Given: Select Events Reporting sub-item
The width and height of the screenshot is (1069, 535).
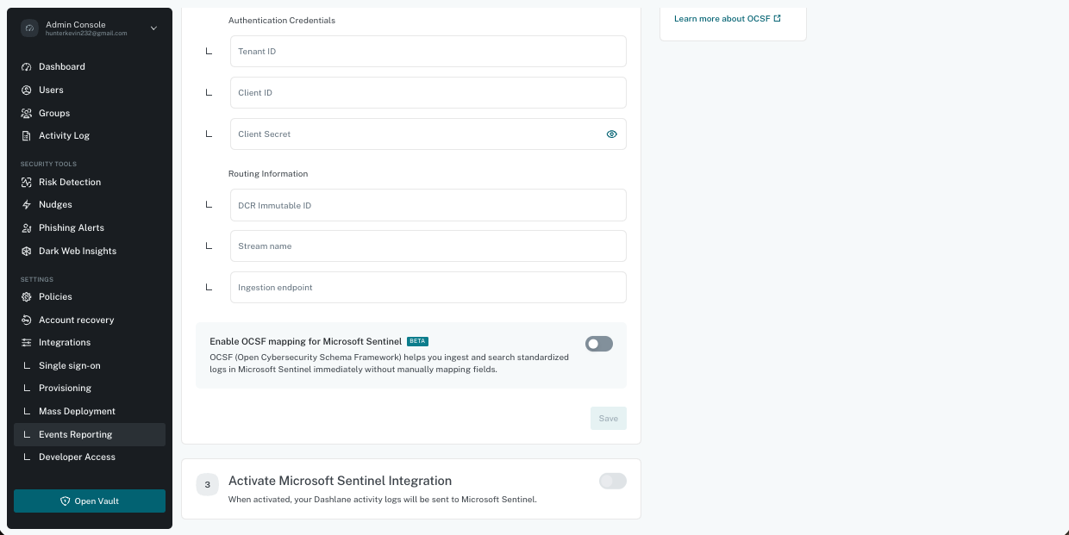Looking at the screenshot, I should 90,434.
